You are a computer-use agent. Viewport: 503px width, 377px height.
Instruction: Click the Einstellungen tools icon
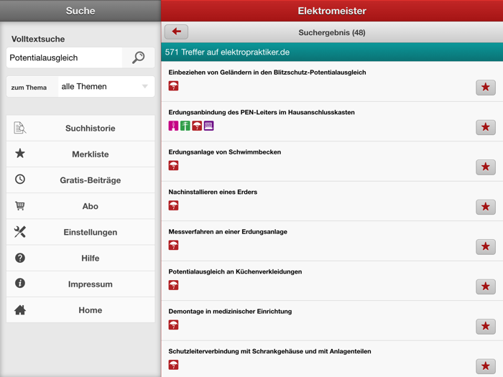[x=20, y=231]
